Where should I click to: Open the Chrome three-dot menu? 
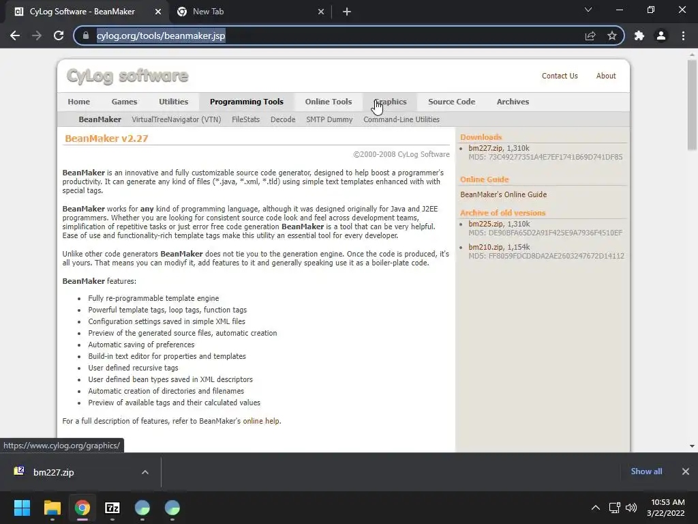point(683,35)
